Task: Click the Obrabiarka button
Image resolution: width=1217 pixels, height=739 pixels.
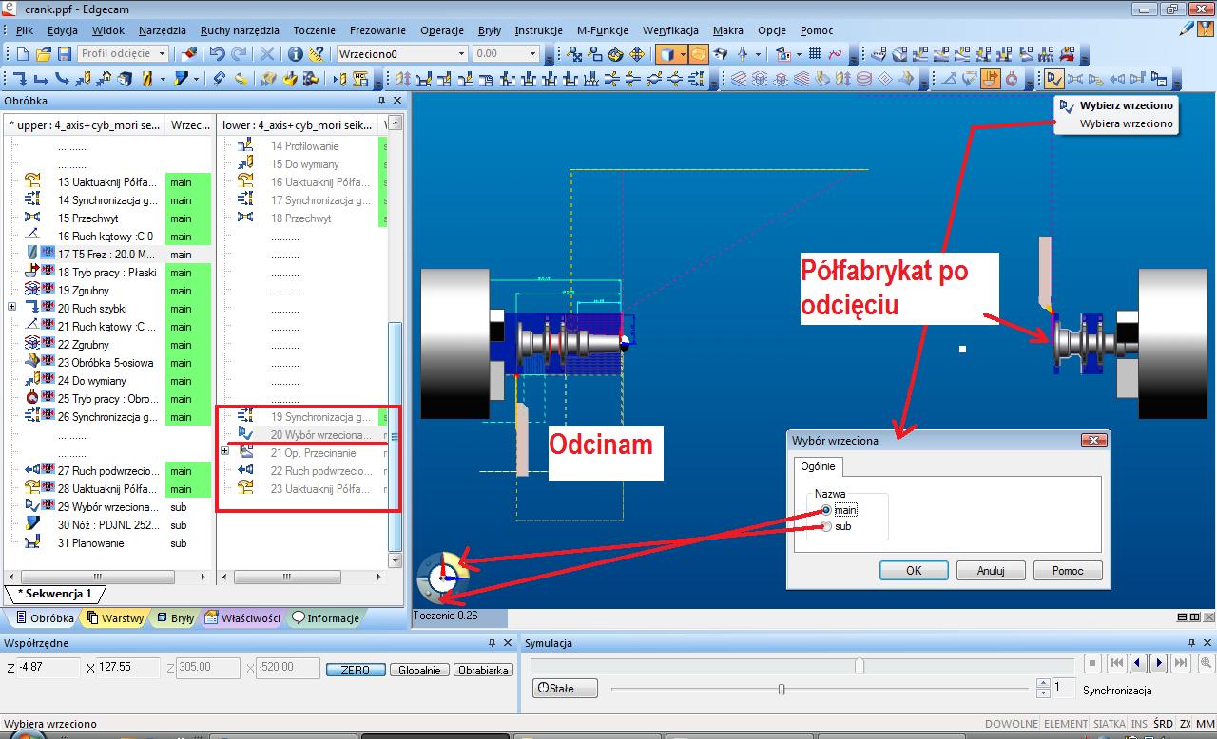Action: pyautogui.click(x=484, y=670)
